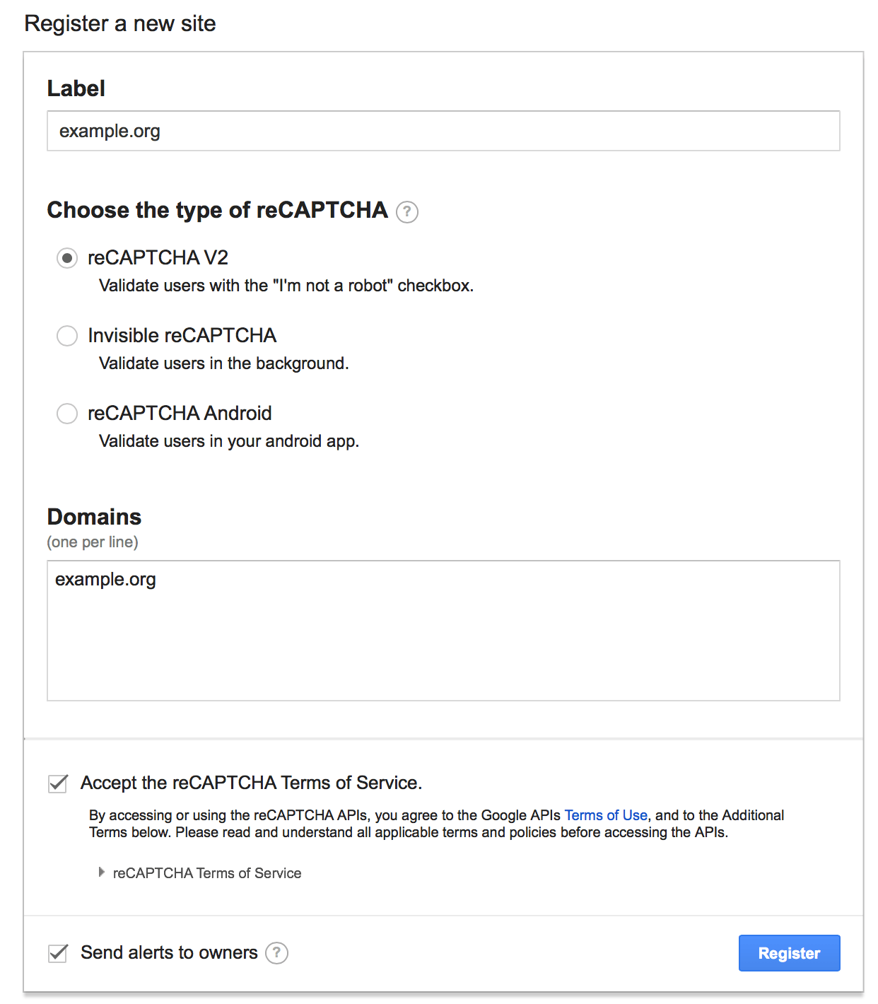Select the reCAPTCHA V2 radio button
The image size is (878, 1004).
(x=66, y=258)
